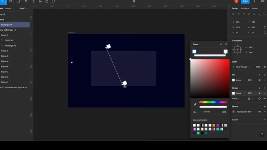Open the Hex color mode dropdown
This screenshot has height=150, width=267.
(195, 112)
